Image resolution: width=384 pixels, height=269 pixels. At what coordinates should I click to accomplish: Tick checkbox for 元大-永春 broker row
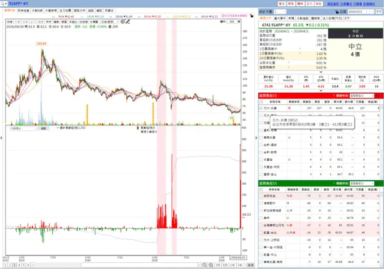coord(261,108)
